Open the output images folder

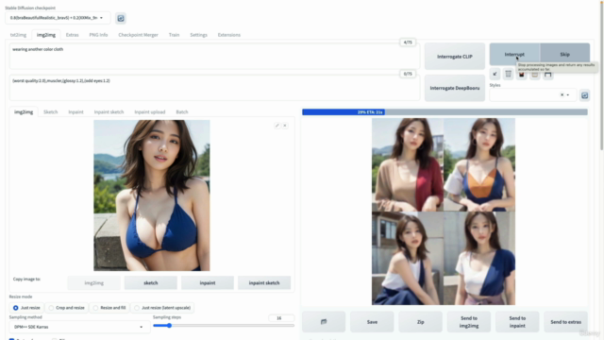[x=324, y=321]
